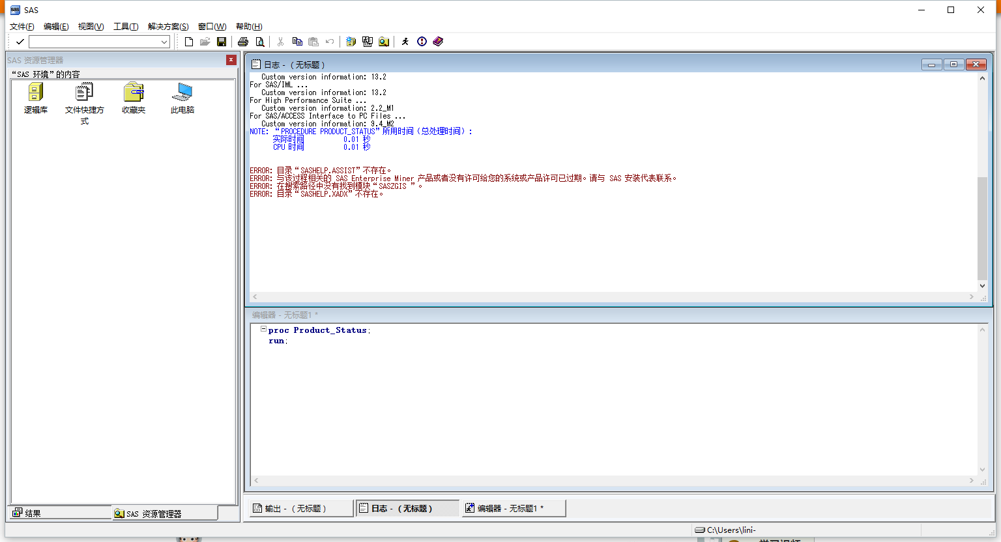Open the 视图(V) menu
Viewport: 1001px width, 542px height.
[91, 27]
